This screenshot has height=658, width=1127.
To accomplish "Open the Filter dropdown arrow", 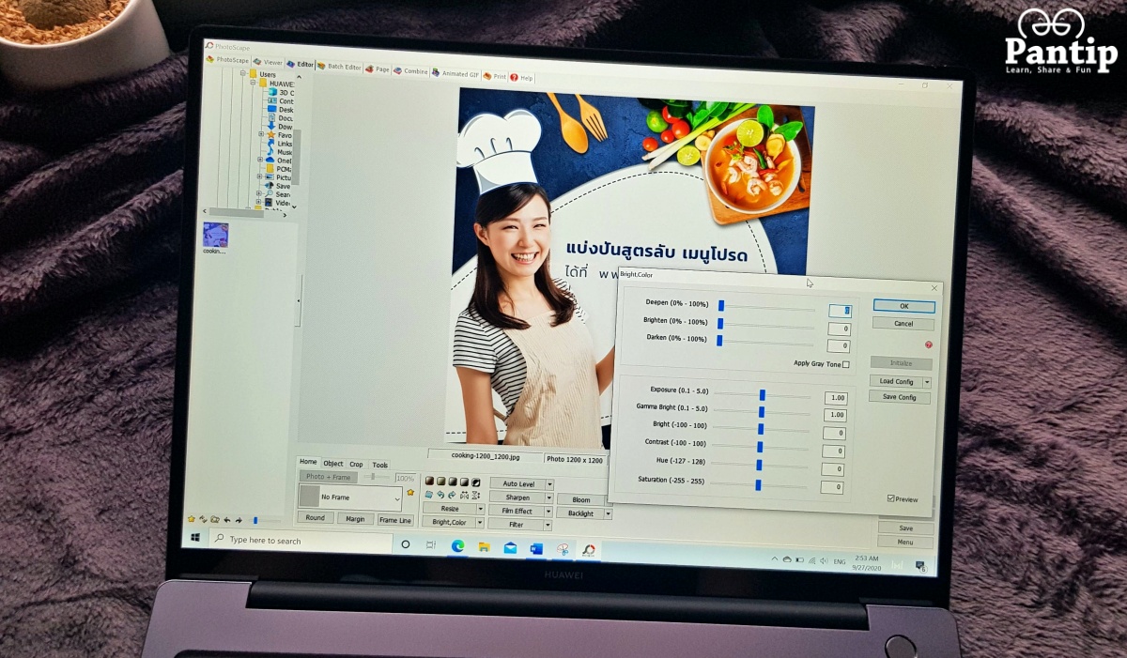I will tap(549, 526).
